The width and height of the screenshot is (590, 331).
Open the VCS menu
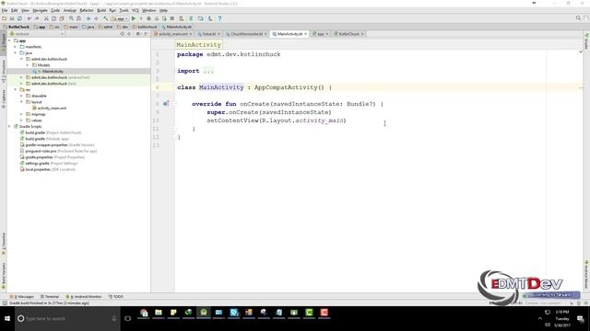[136, 10]
